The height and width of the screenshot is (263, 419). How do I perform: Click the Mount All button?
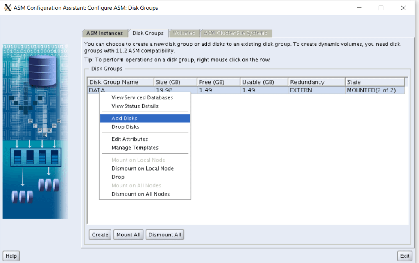point(128,235)
